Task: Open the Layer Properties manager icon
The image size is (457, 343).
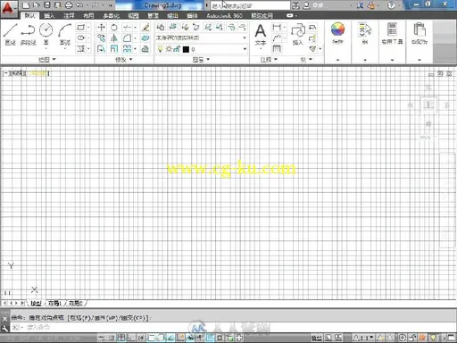Action: (x=161, y=27)
